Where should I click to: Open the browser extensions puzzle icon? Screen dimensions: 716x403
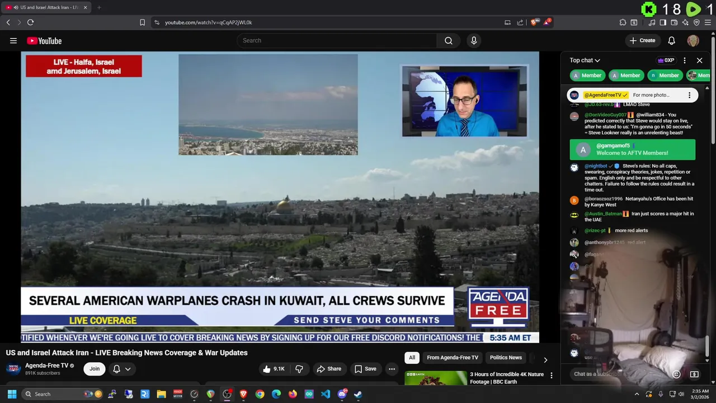click(623, 22)
